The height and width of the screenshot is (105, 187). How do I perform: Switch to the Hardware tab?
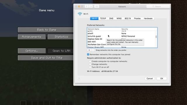pyautogui.click(x=148, y=18)
